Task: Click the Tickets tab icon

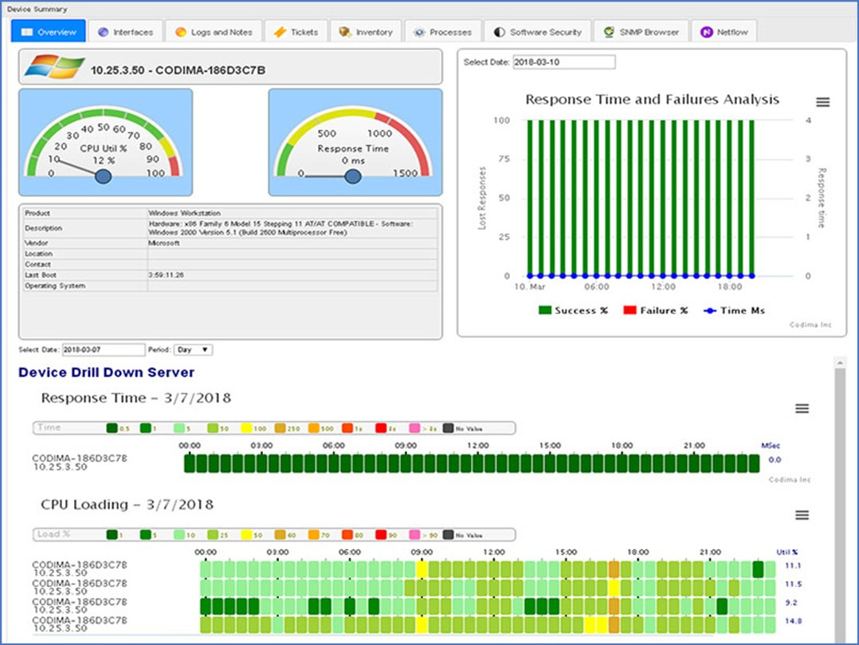Action: coord(280,33)
